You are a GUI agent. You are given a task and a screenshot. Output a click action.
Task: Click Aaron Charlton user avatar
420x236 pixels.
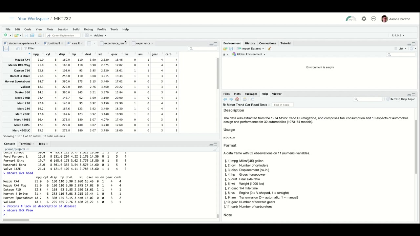pyautogui.click(x=384, y=19)
